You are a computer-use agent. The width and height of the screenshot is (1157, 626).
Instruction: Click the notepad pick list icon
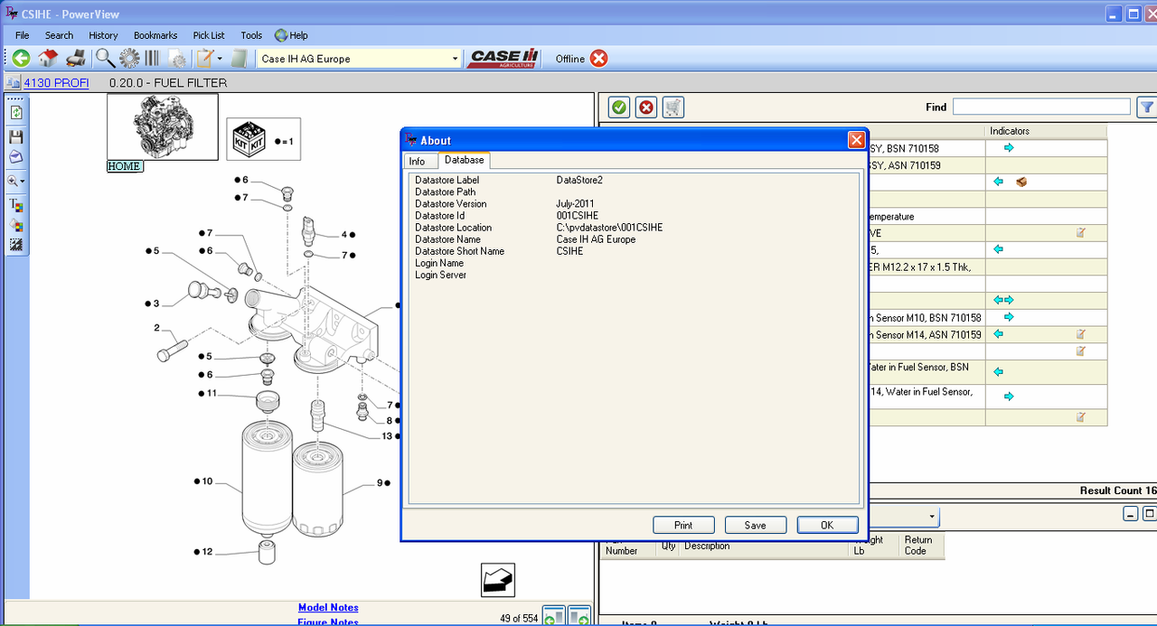[205, 59]
